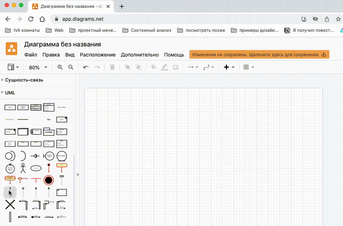Toggle the Shadow toolbar button

(x=175, y=67)
